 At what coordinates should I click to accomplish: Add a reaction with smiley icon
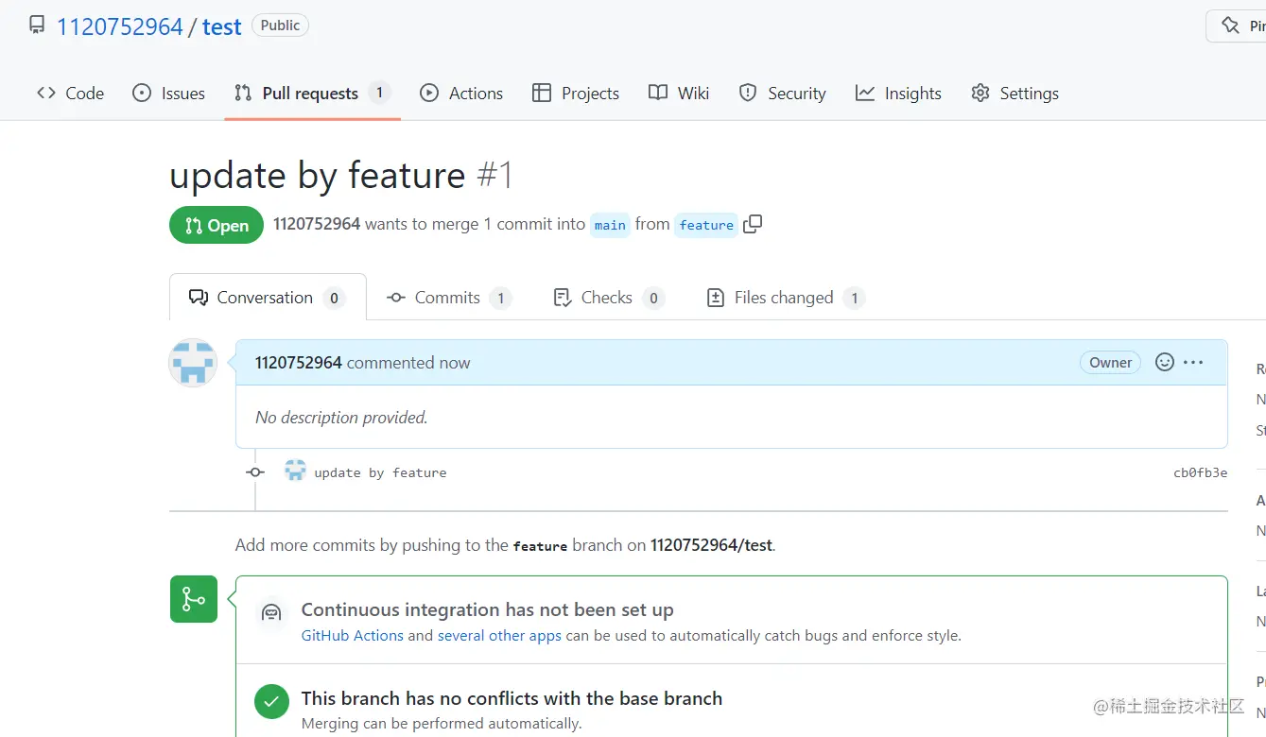[1165, 362]
